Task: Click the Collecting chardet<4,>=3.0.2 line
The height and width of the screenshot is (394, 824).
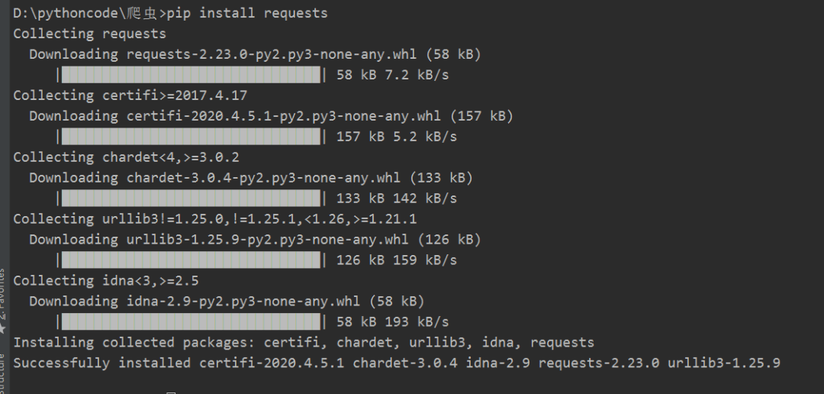Action: pyautogui.click(x=126, y=157)
